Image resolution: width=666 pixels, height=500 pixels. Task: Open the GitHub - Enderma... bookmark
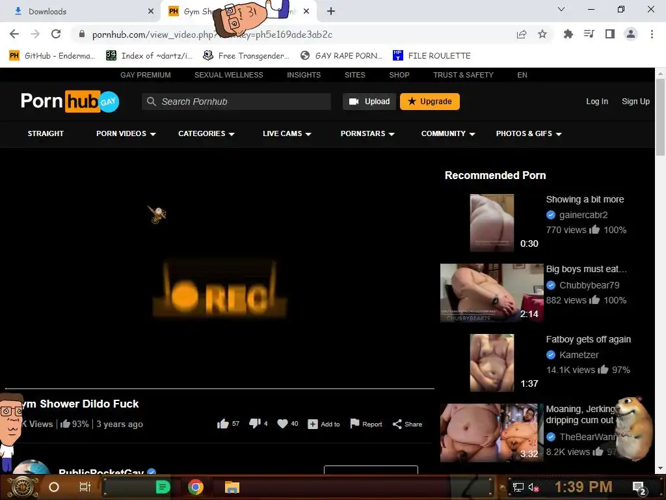coord(52,56)
